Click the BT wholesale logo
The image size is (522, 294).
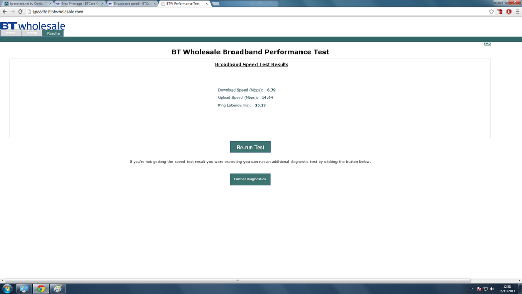point(32,26)
